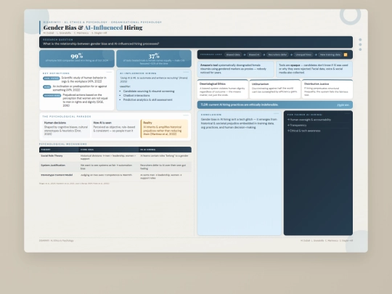Click the 'Stereotype Content Model' table row
Viewport: 392px width, 294px height.
115,176
